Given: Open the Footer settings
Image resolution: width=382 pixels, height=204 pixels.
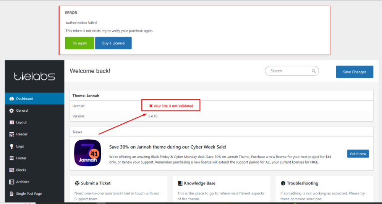Looking at the screenshot, I should (x=35, y=158).
